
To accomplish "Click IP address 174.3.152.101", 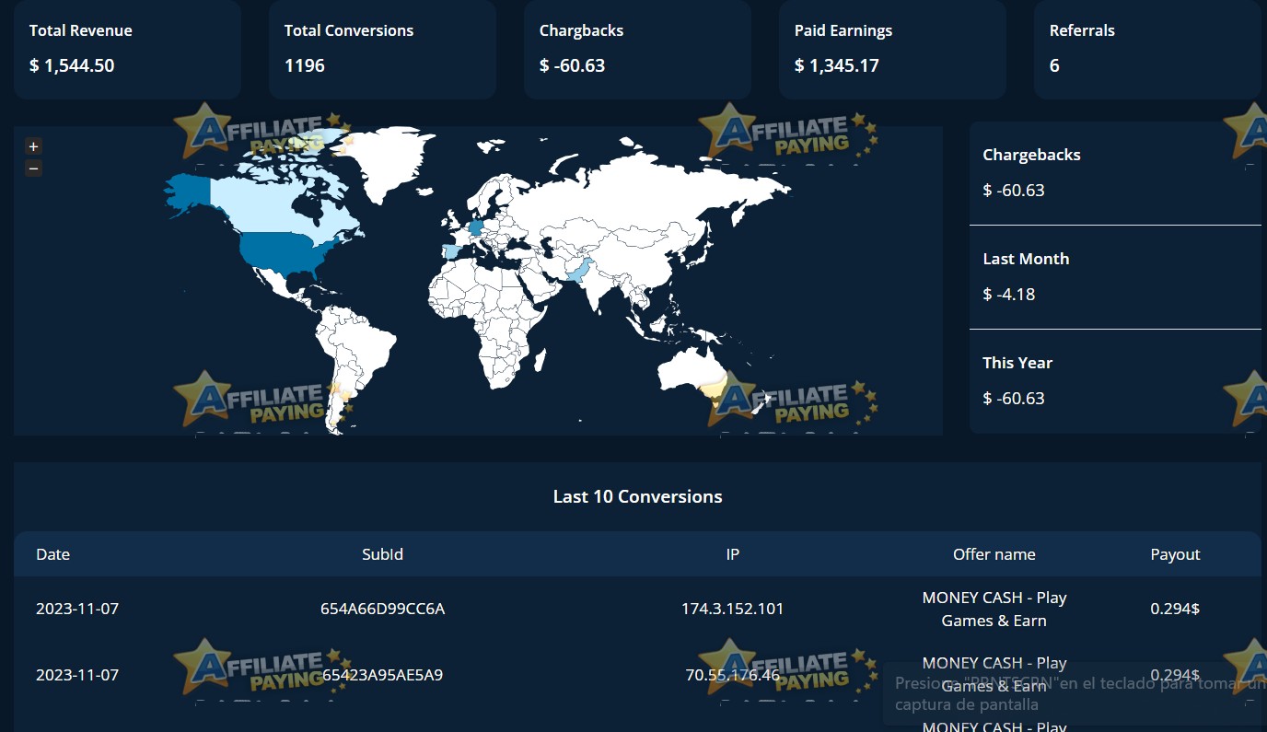I will pyautogui.click(x=732, y=609).
